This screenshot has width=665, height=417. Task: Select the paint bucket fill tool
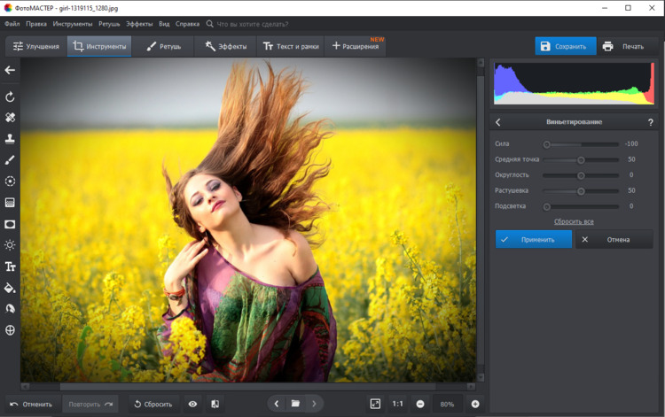[x=11, y=288]
